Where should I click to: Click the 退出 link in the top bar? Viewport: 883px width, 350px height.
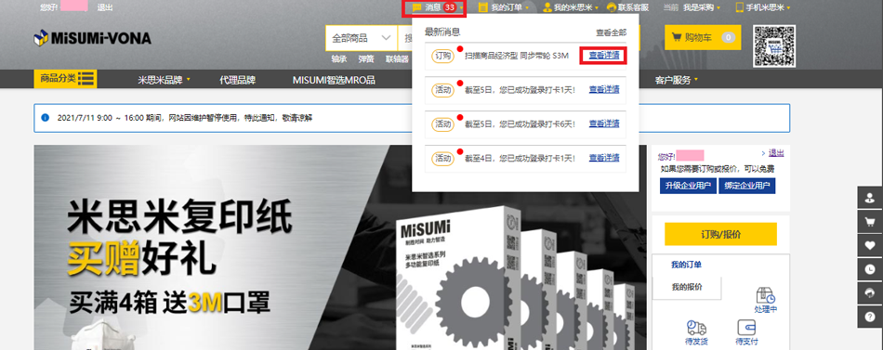click(x=105, y=7)
